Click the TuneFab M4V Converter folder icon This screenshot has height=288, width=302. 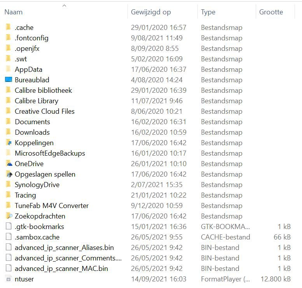pyautogui.click(x=8, y=205)
